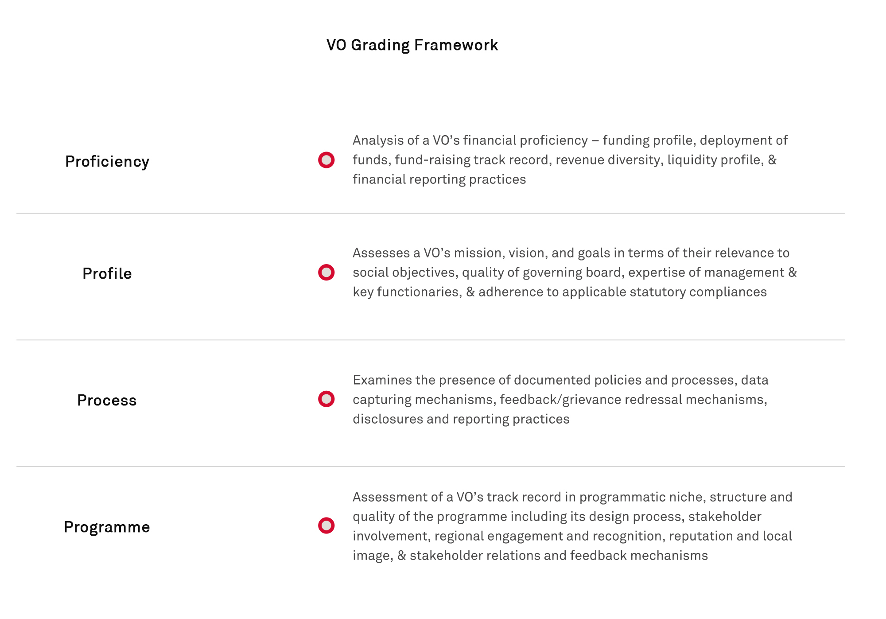886x619 pixels.
Task: Select the Process heading
Action: [x=107, y=401]
